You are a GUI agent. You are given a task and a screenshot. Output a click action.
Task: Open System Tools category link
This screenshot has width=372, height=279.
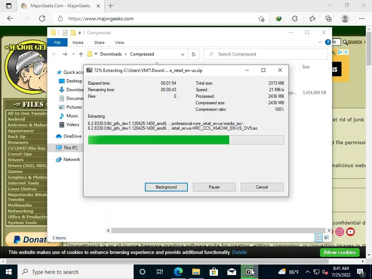(22, 223)
